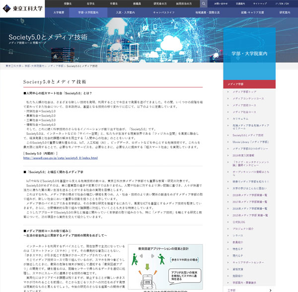Open 学部案内・願書請求 sidebar link
The width and height of the screenshot is (298, 292).
244,283
